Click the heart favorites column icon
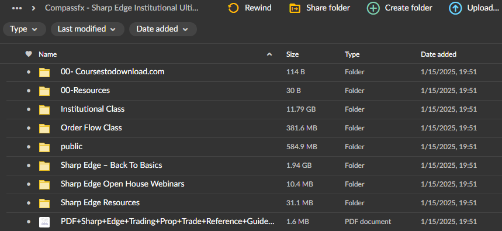Screen dimensions: 502x231 pyautogui.click(x=29, y=54)
